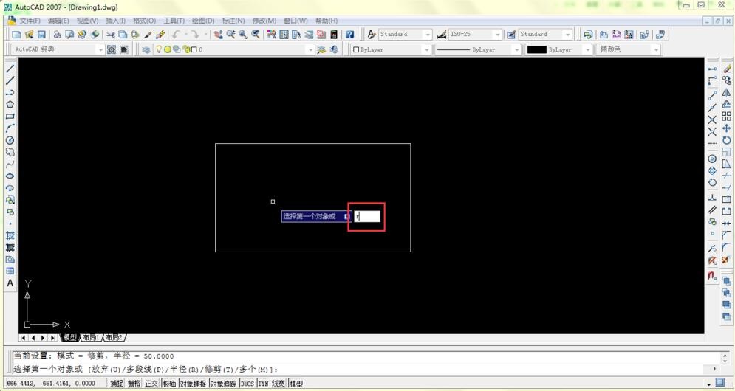Open the 标注(N) menu
Viewport: 735px width, 391px height.
coord(233,21)
